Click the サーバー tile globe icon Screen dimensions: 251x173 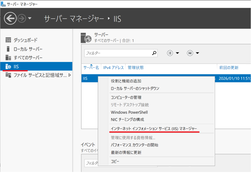(x=86, y=38)
